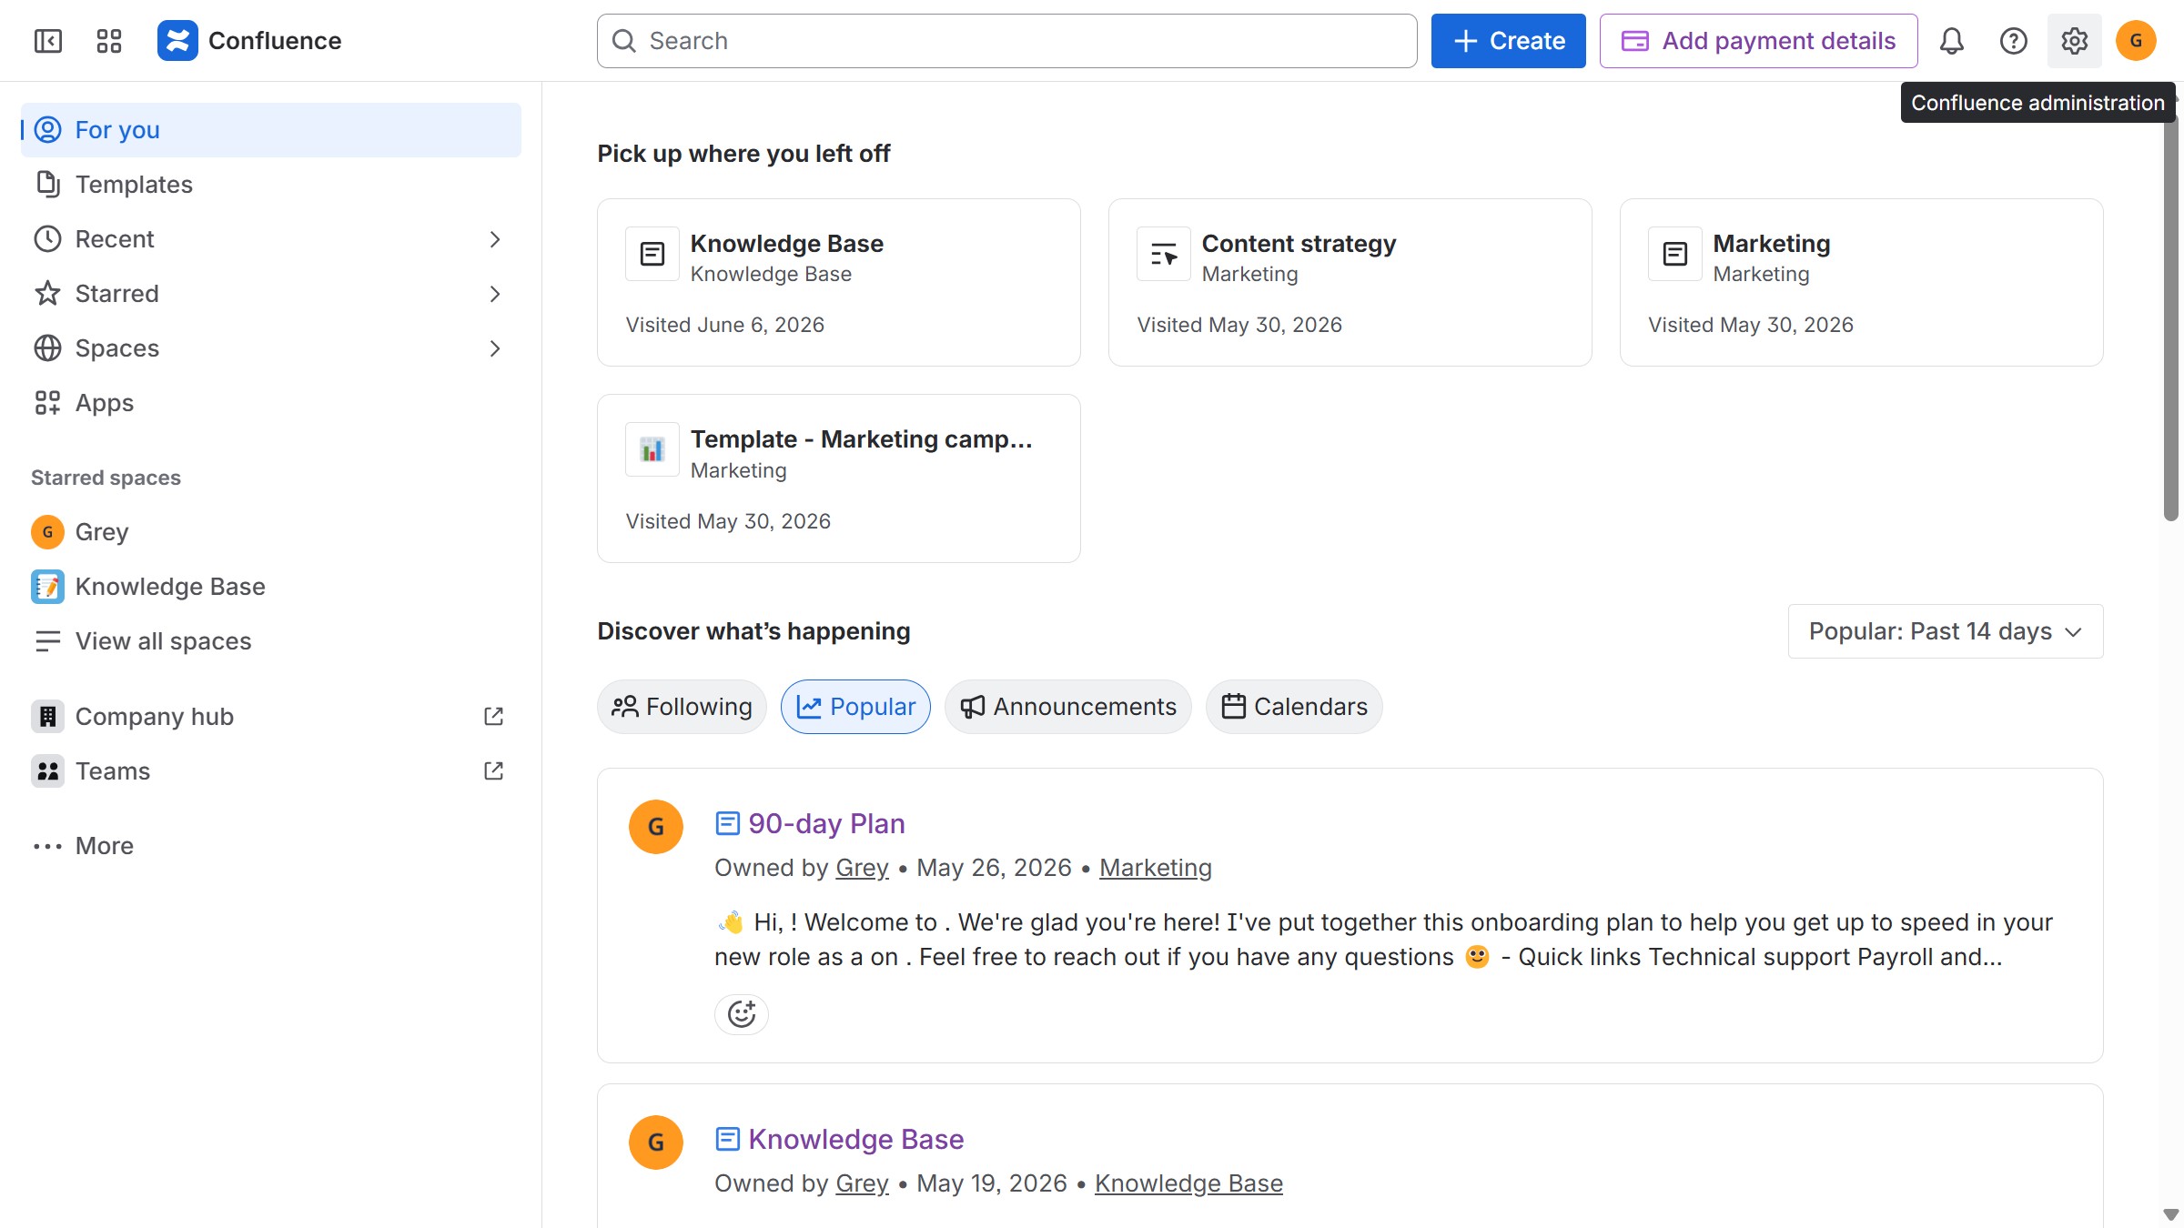Open the Knowledge Base post title link
Viewport: 2184px width, 1228px height.
pyautogui.click(x=855, y=1140)
